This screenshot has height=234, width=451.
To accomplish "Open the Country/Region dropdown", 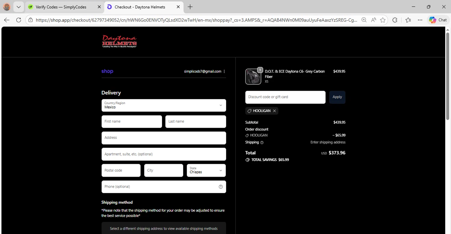I will tap(164, 105).
